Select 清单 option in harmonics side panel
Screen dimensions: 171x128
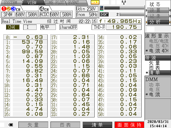click(x=154, y=73)
